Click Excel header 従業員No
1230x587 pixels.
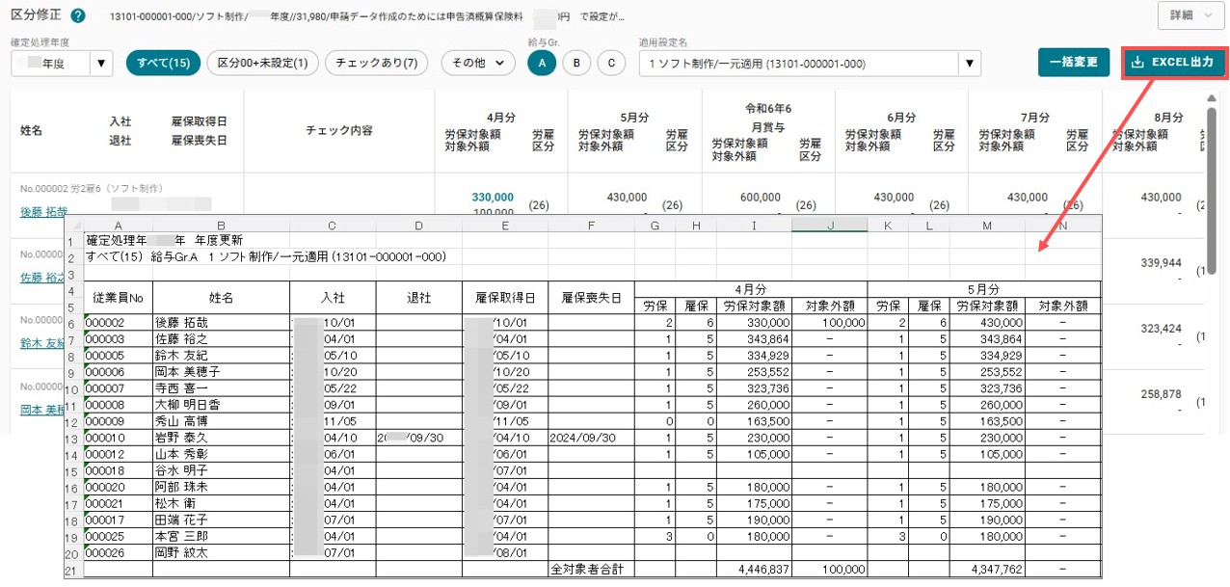pyautogui.click(x=119, y=298)
